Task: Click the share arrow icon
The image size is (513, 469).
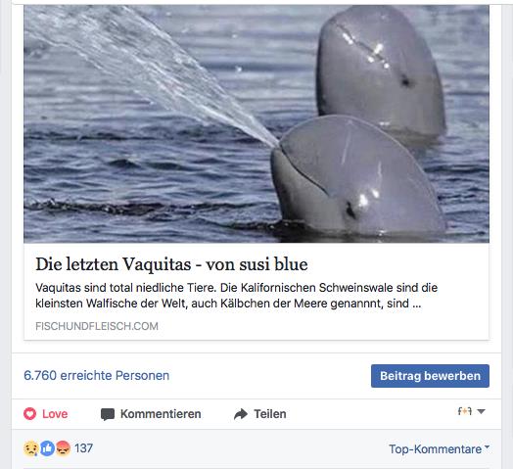Action: pyautogui.click(x=241, y=414)
